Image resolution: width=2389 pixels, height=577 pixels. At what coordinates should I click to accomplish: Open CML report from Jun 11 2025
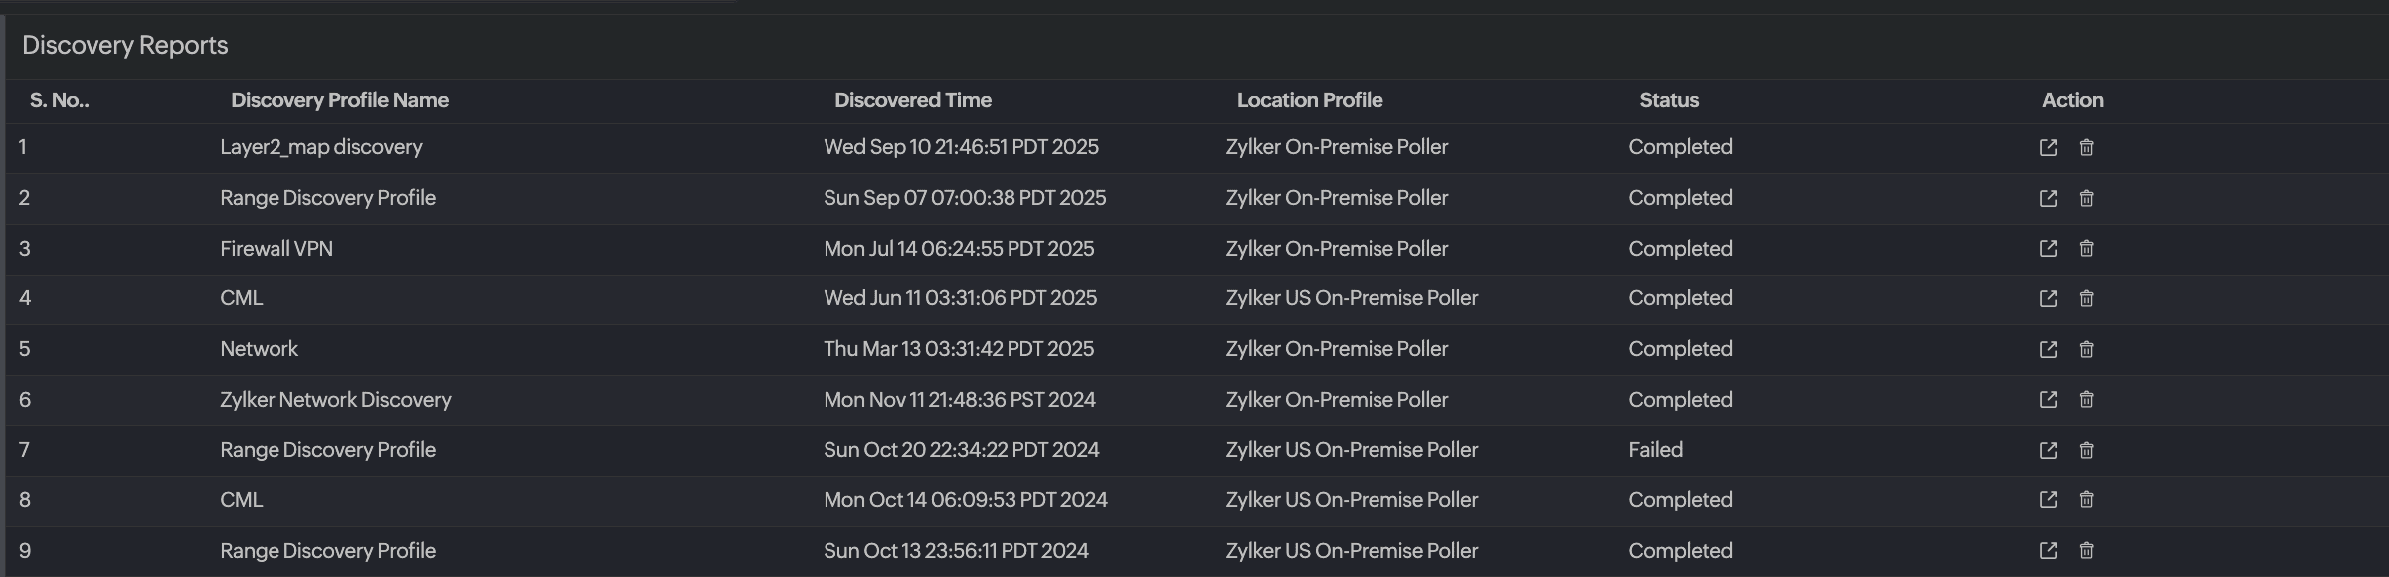(2048, 298)
